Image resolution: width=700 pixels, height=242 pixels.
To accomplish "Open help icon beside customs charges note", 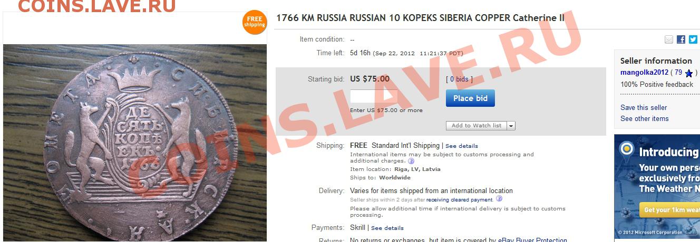I will point(411,161).
